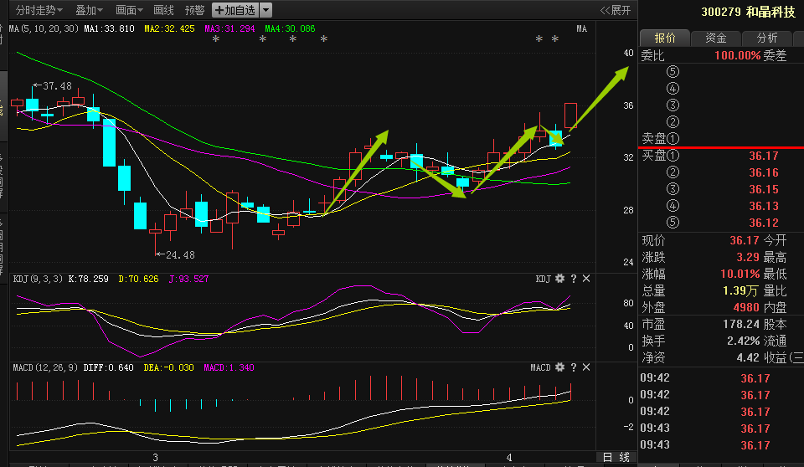804x467 pixels.
Task: Close the KDJ indicator panel
Action: coord(586,279)
